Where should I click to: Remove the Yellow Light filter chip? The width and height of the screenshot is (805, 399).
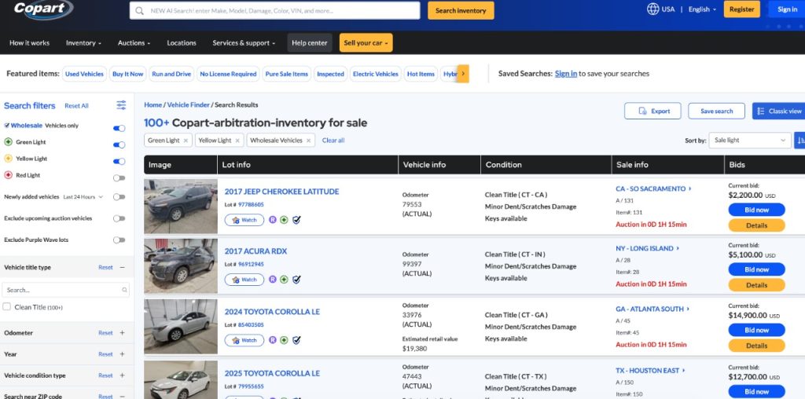coord(237,141)
